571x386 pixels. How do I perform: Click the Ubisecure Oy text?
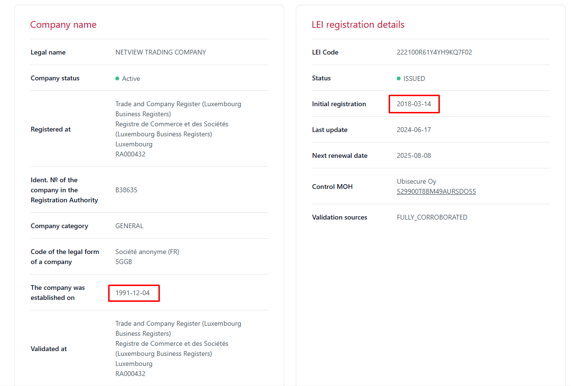click(416, 182)
